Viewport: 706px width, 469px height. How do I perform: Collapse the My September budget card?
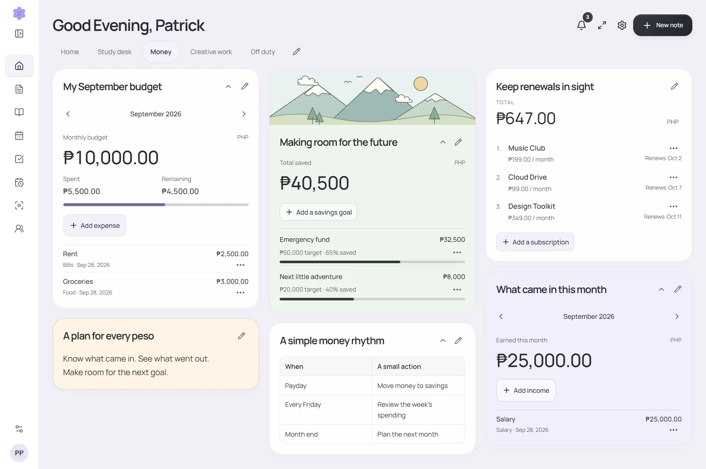click(228, 87)
